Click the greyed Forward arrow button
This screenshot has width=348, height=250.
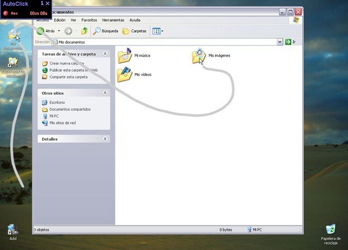pyautogui.click(x=68, y=31)
